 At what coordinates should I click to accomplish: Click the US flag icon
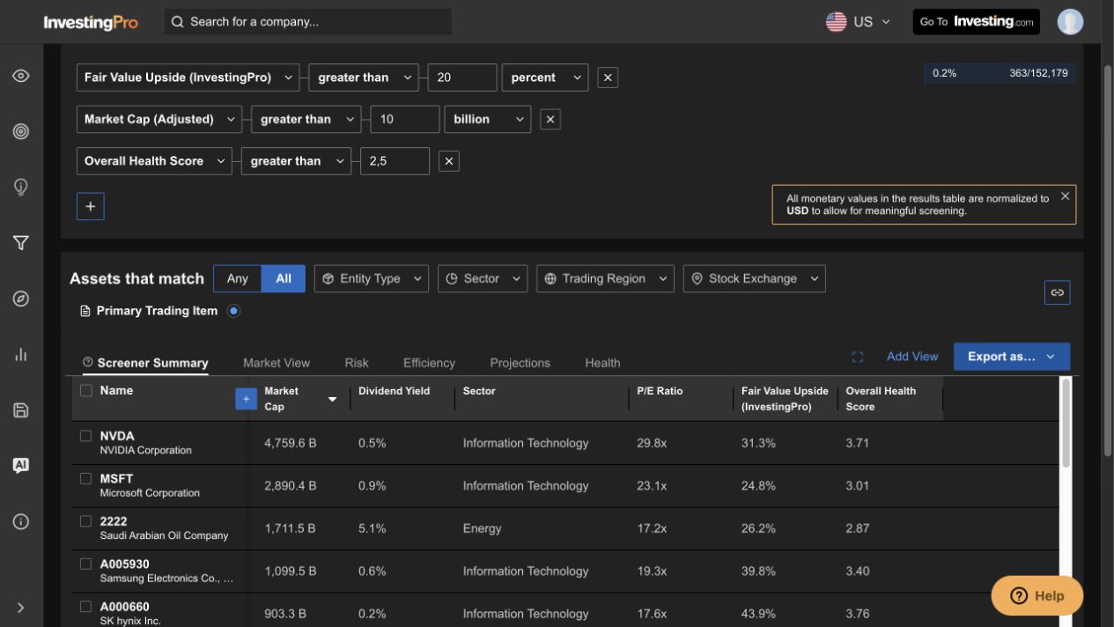click(836, 22)
